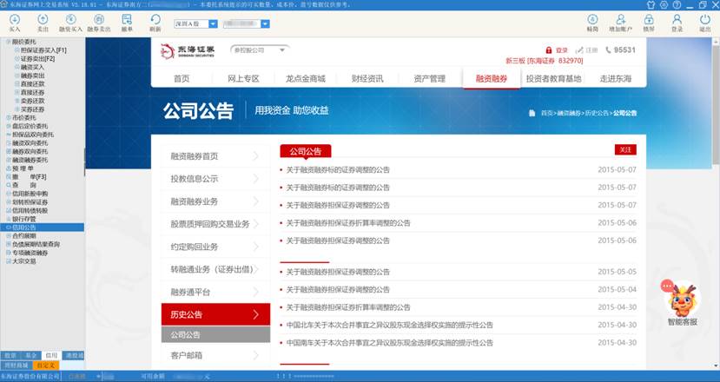The image size is (720, 382).
Task: Switch to the 首页 navigation tab
Action: pyautogui.click(x=182, y=78)
